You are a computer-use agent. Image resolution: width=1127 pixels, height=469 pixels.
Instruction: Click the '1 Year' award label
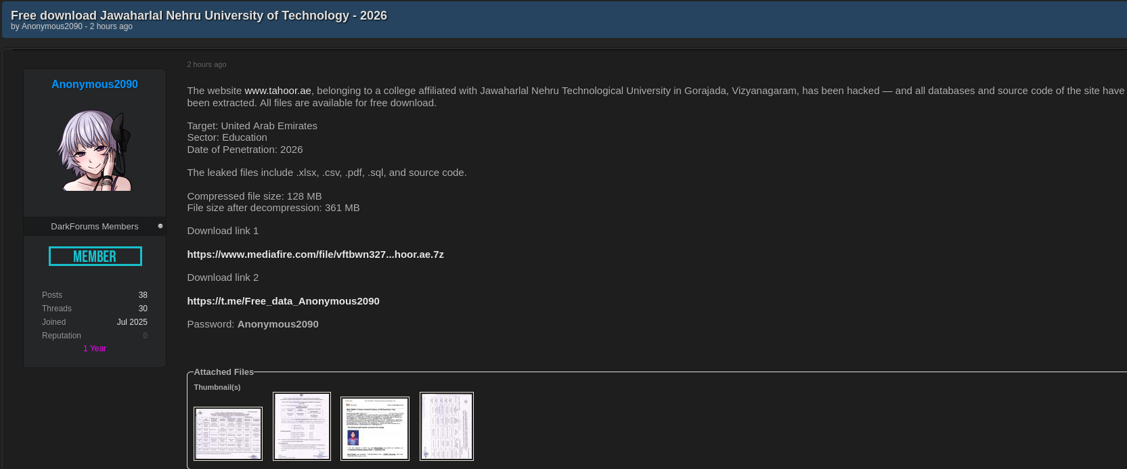point(95,349)
